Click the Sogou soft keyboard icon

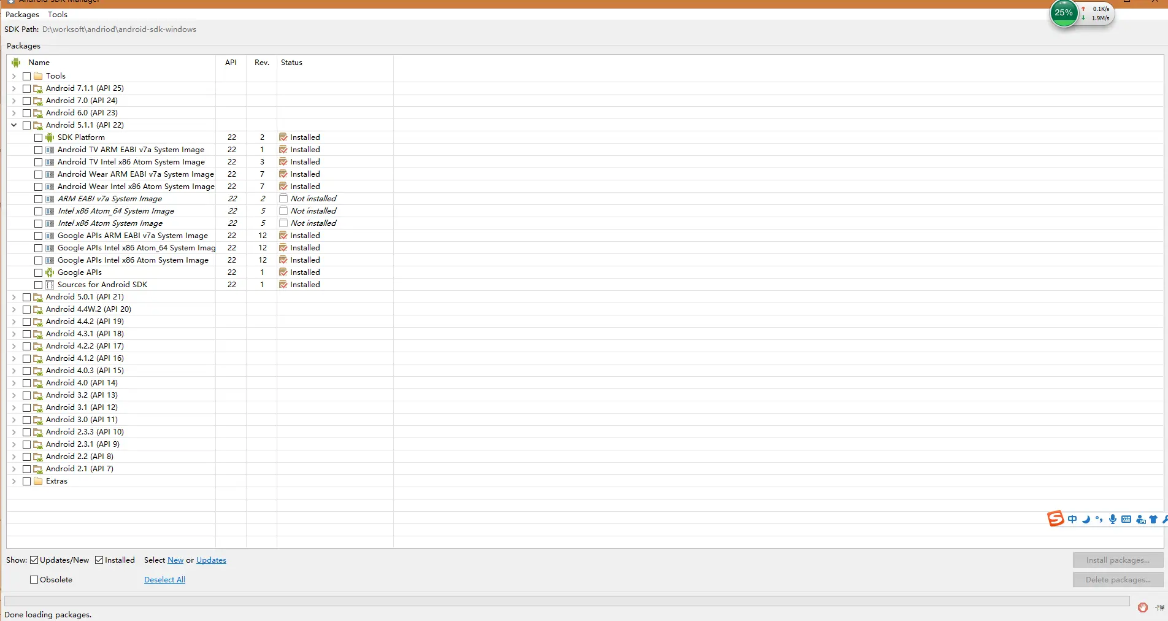pos(1126,519)
